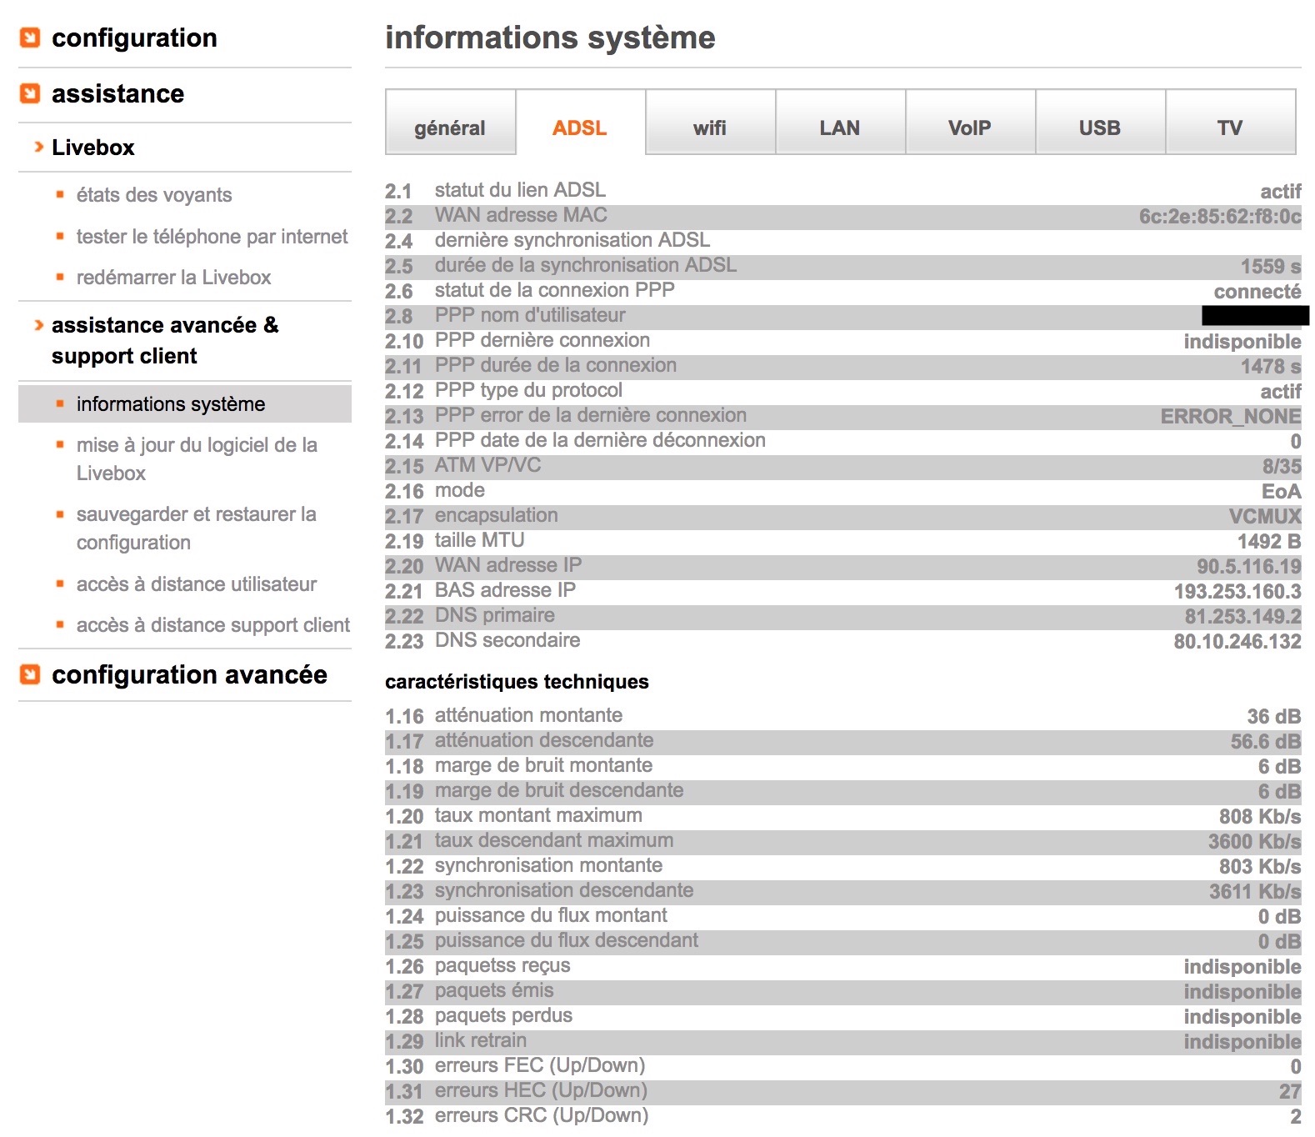Open états des voyants link
This screenshot has height=1137, width=1315.
[x=154, y=195]
